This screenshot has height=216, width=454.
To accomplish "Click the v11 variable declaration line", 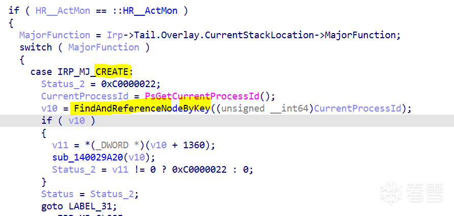I will [x=133, y=145].
